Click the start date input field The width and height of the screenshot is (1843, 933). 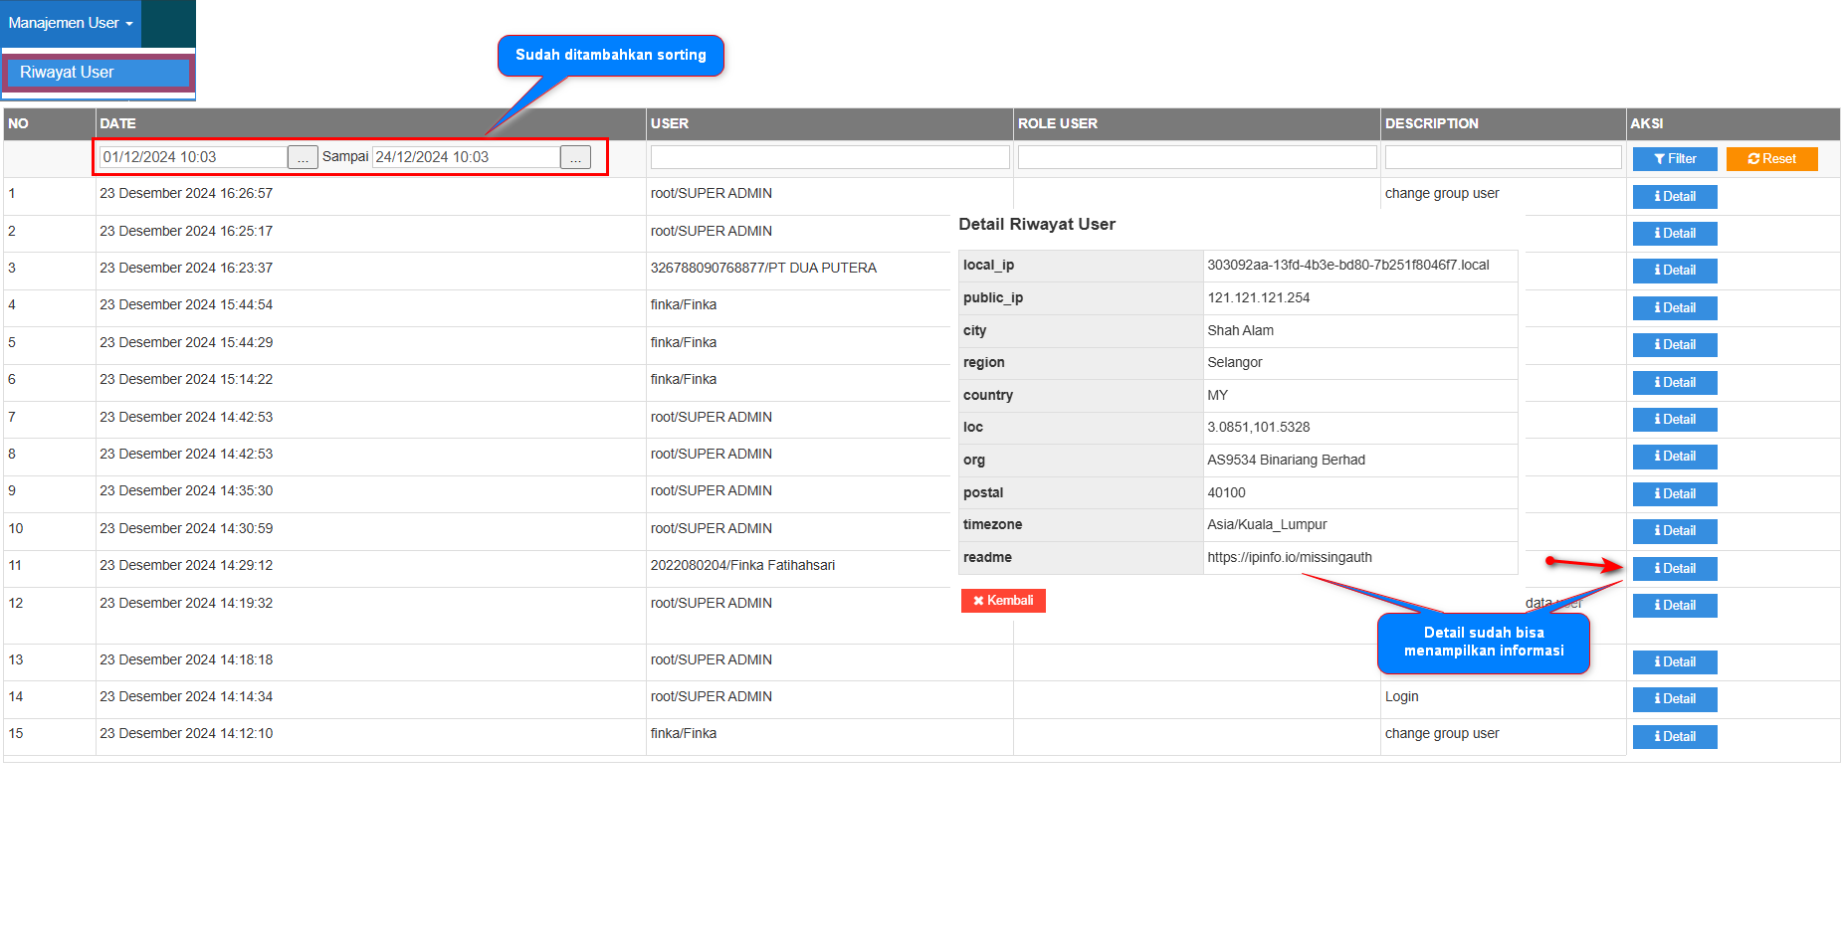tap(193, 157)
